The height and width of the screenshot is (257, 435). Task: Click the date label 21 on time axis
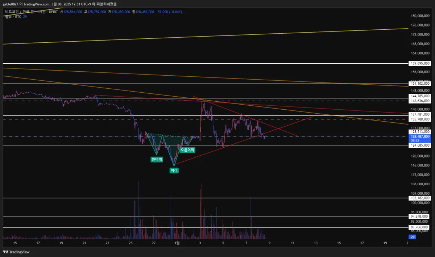84,244
